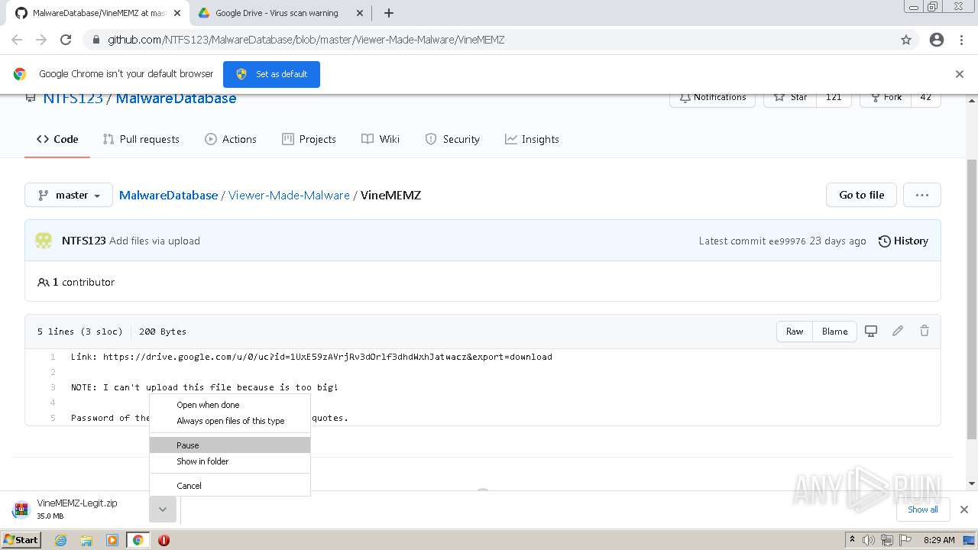The height and width of the screenshot is (550, 978).
Task: Select 'Open when done' in download menu
Action: [x=230, y=405]
